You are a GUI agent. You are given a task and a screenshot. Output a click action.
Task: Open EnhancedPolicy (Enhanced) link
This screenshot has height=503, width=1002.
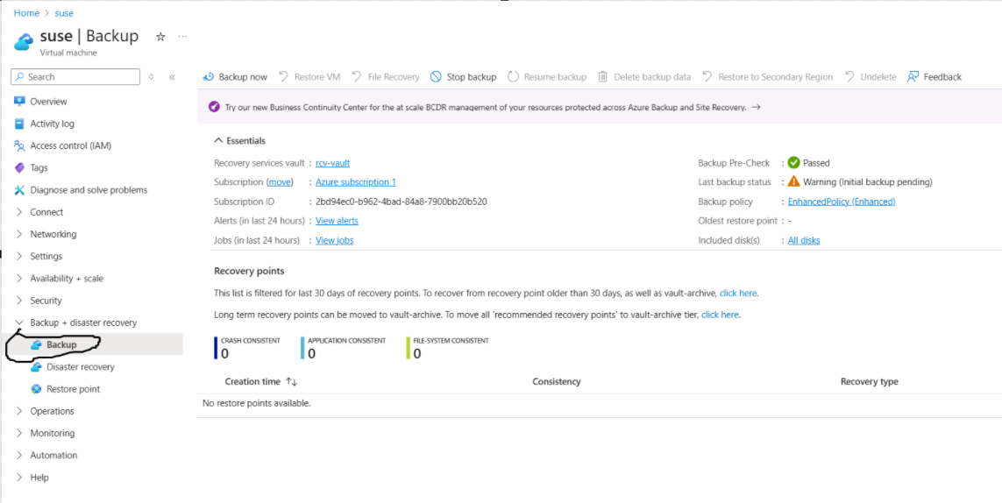coord(842,202)
